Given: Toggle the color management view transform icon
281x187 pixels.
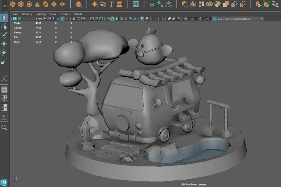Looking at the screenshot, I should point(214,19).
